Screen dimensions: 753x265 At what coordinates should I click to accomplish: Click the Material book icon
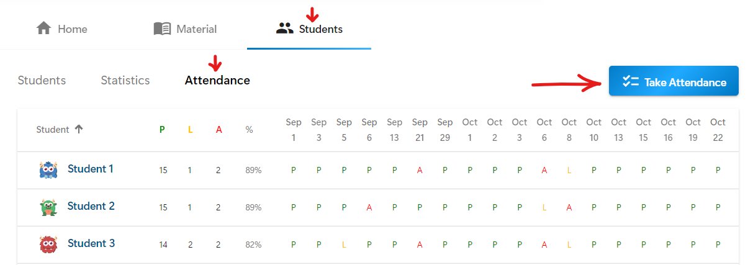tap(162, 29)
